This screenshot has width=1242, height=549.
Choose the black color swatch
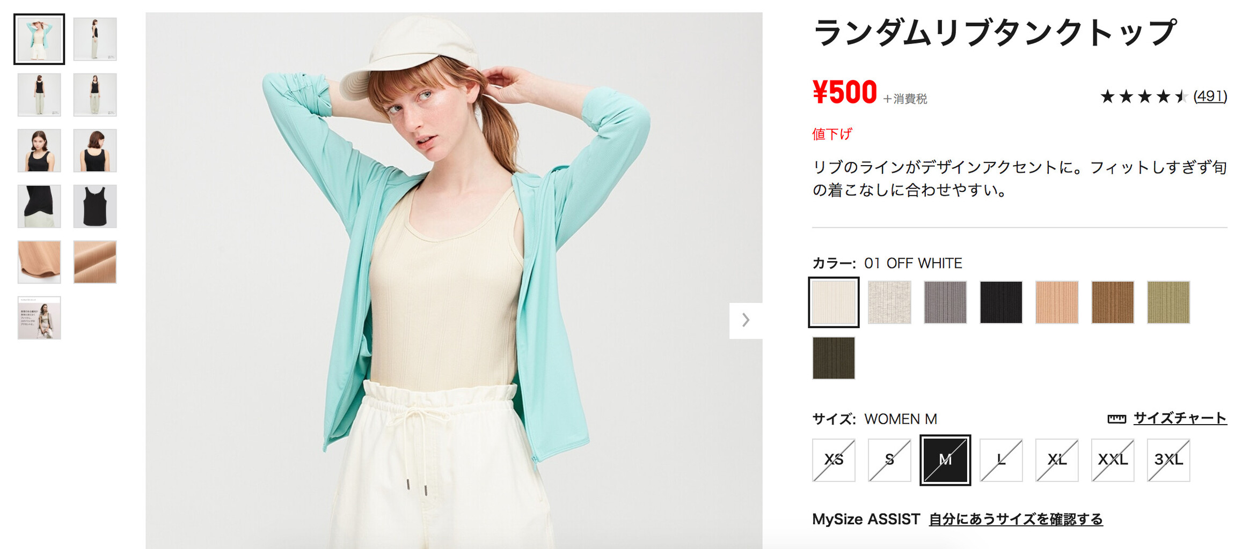pyautogui.click(x=1001, y=302)
